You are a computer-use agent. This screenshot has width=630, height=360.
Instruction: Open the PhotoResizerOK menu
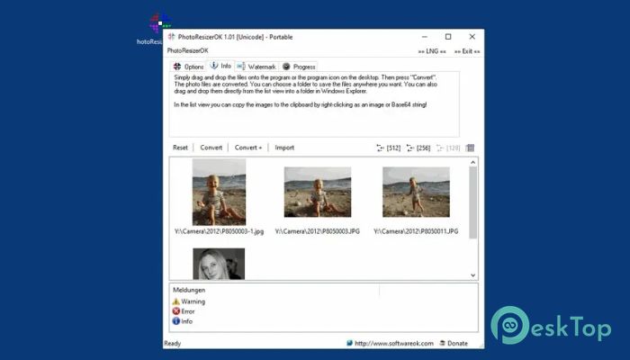pyautogui.click(x=187, y=50)
